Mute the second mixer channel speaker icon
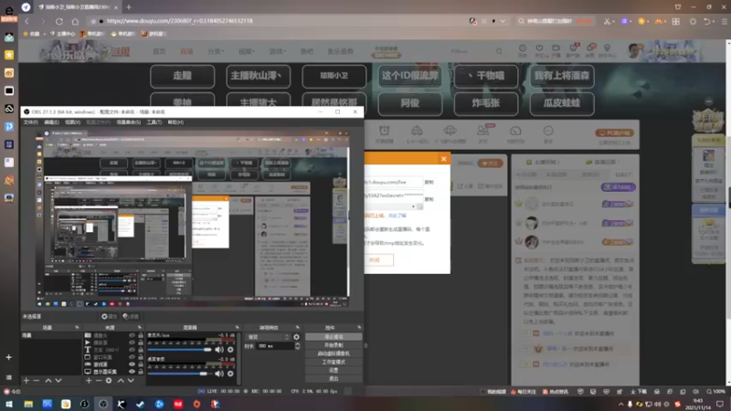731x411 pixels. tap(219, 374)
